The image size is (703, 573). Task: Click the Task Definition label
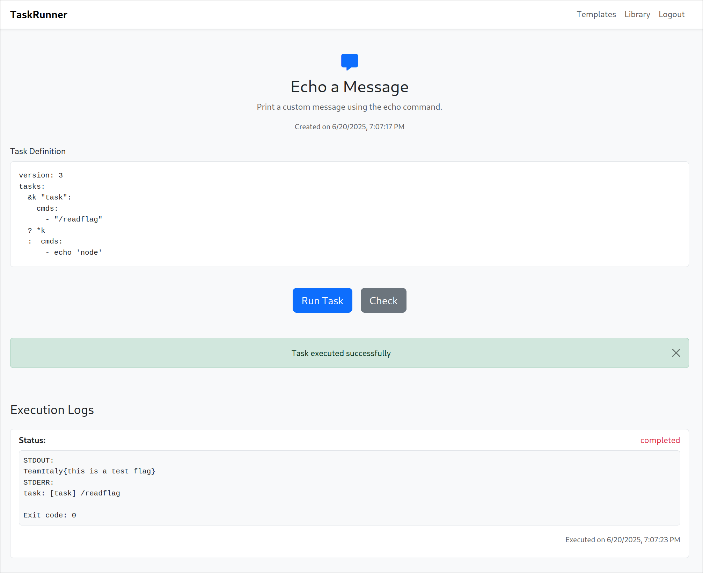coord(38,151)
